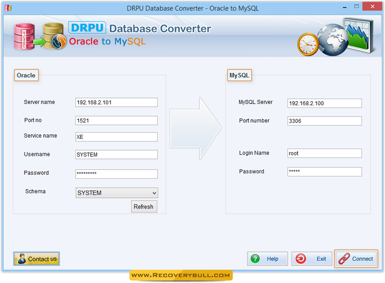This screenshot has width=385, height=283.
Task: Maximize the Database Converter window
Action: [357, 6]
